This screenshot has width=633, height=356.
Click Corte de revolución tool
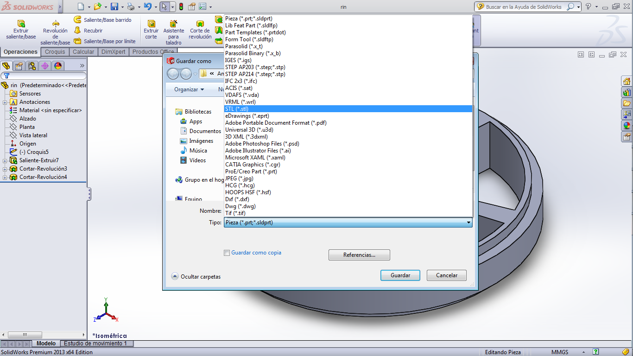[x=200, y=30]
